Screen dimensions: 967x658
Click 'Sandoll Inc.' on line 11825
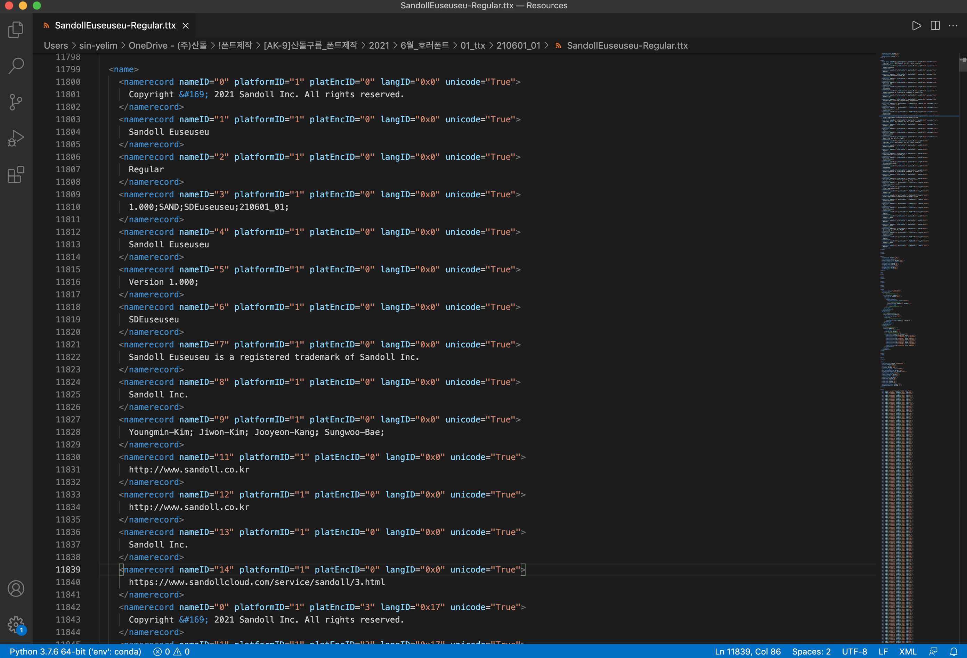point(159,394)
